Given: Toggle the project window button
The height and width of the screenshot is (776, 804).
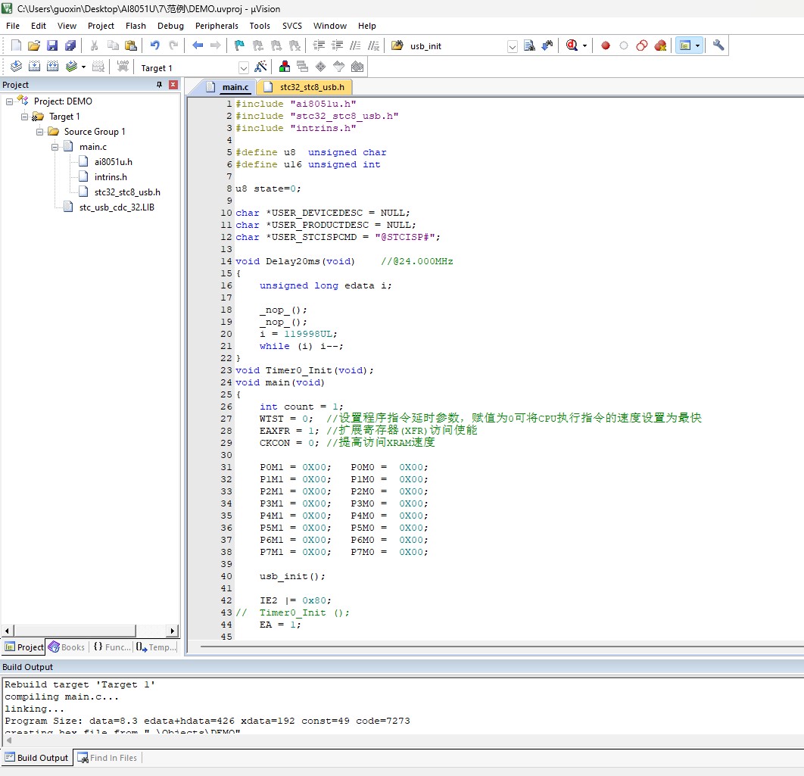Looking at the screenshot, I should coord(684,45).
